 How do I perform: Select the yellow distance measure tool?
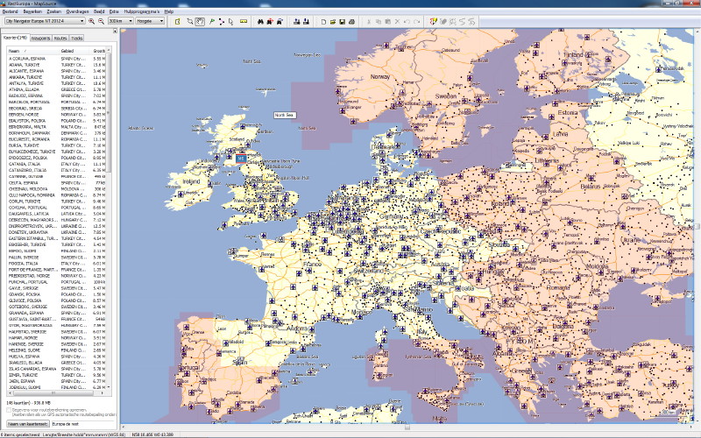[x=244, y=21]
